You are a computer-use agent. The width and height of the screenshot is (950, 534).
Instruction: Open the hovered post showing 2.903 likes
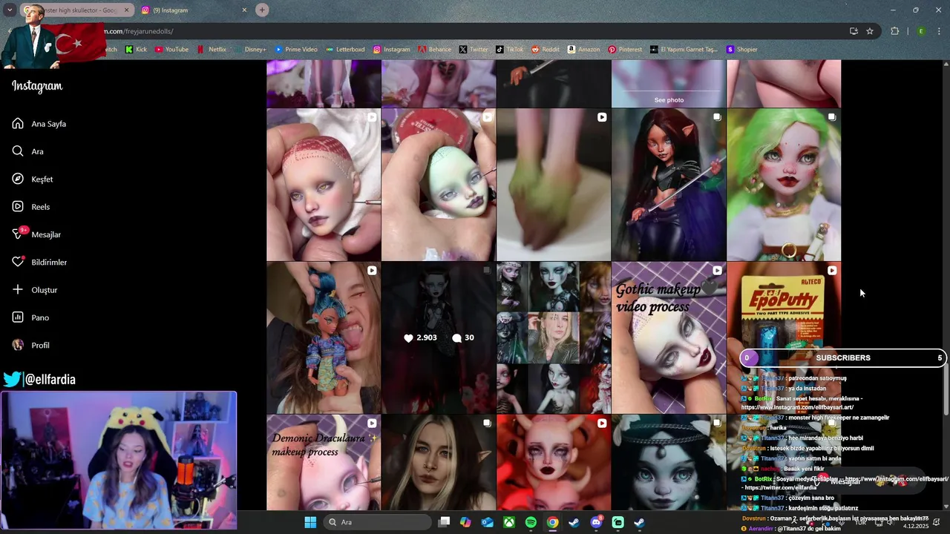click(x=439, y=337)
